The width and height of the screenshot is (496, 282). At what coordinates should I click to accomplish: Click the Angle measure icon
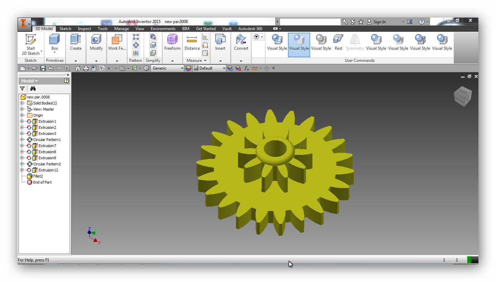click(x=205, y=37)
